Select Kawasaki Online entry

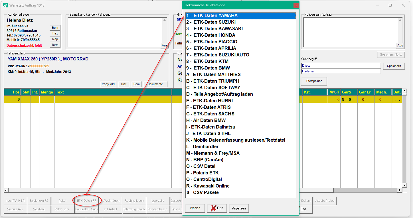240,186
